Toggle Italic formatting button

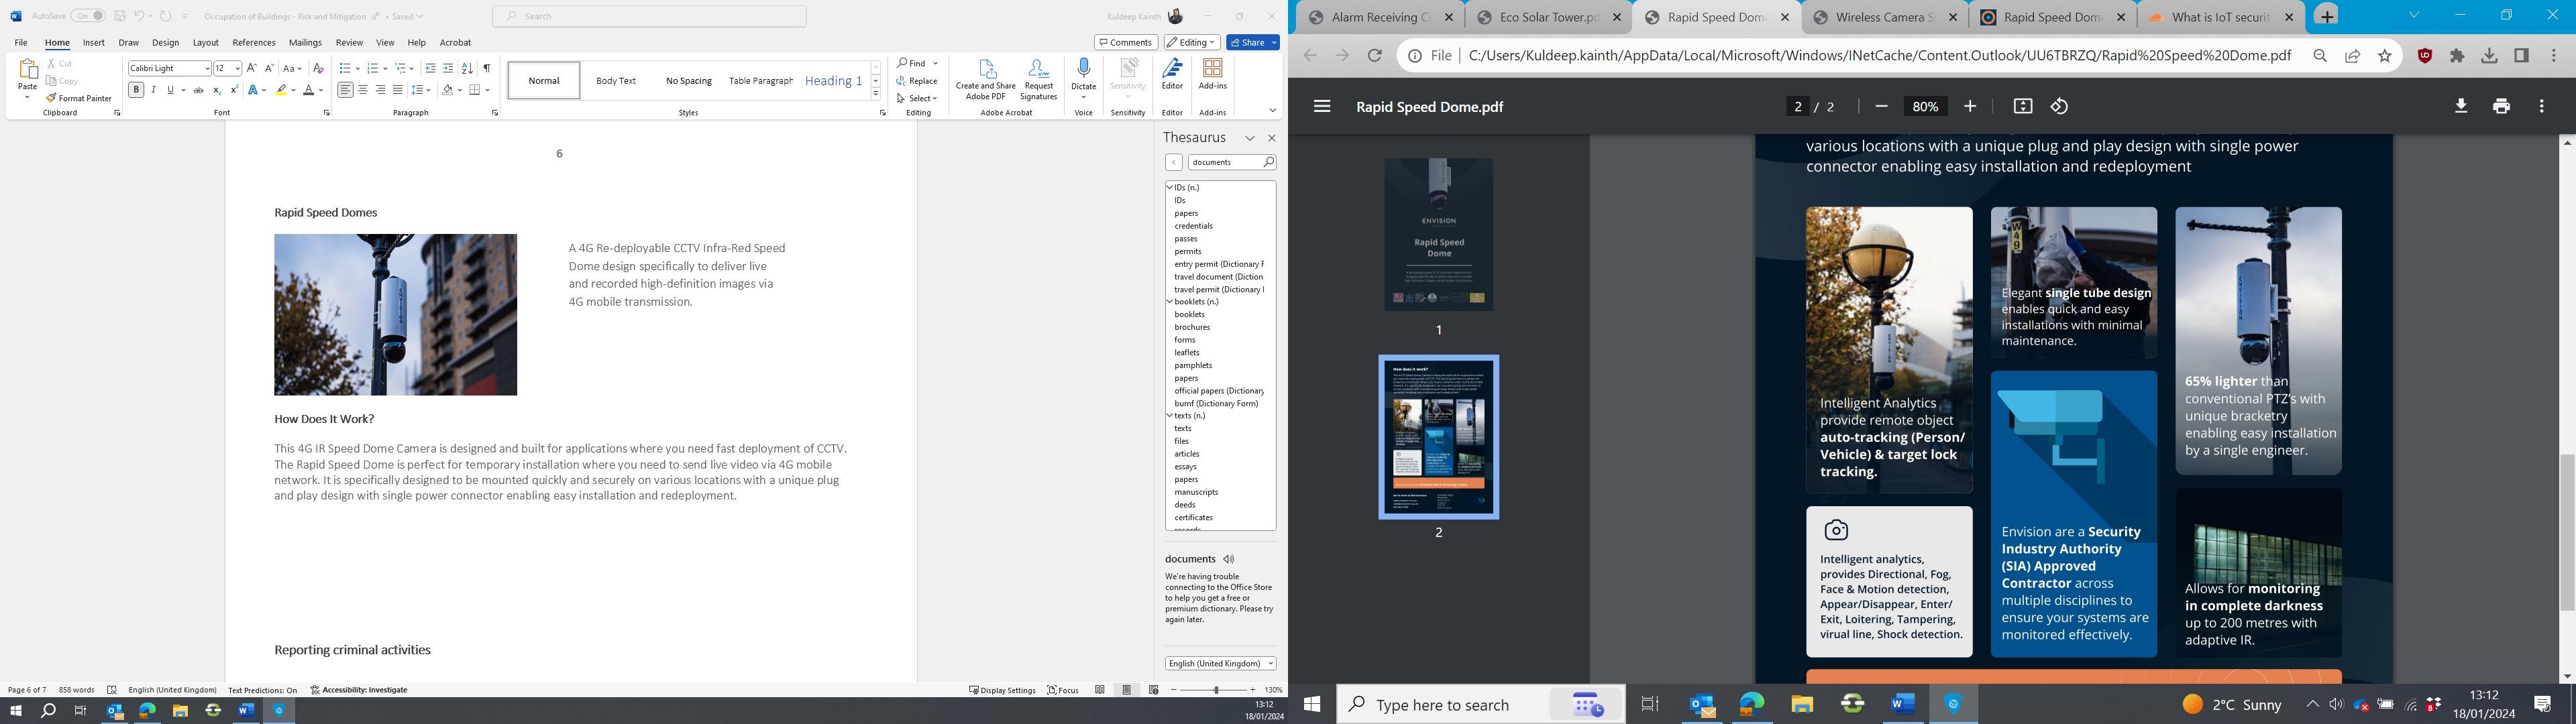153,90
